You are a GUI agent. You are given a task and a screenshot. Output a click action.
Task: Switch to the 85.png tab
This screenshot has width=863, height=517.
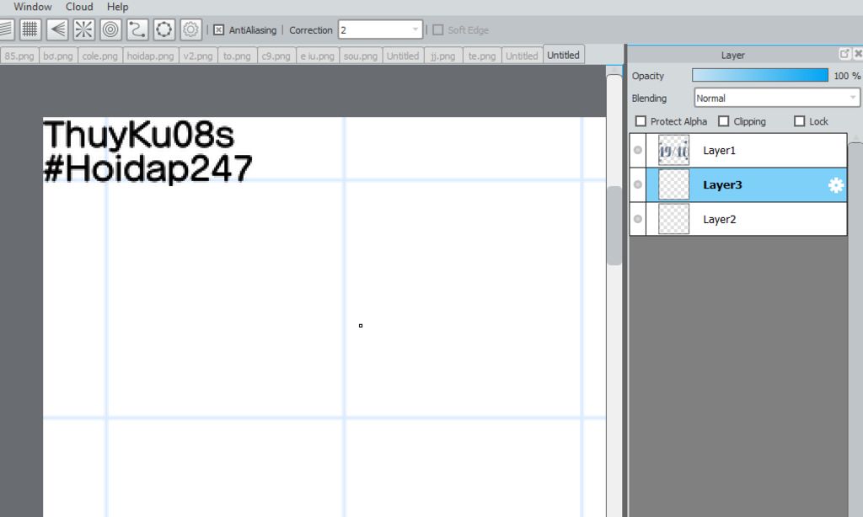[x=19, y=56]
